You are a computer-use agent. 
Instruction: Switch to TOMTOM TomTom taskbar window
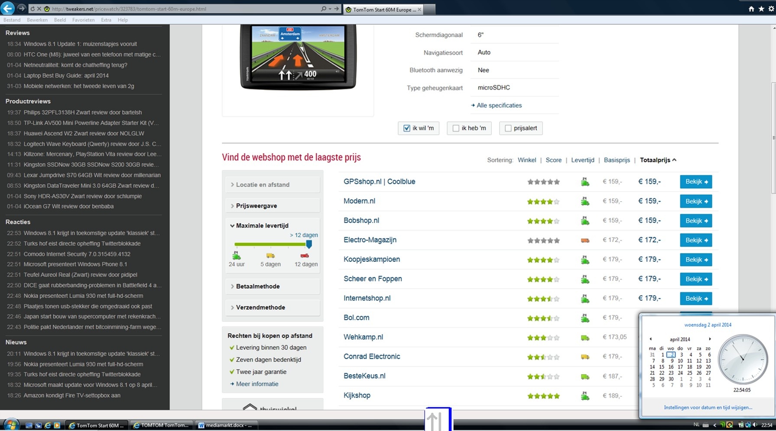pyautogui.click(x=161, y=425)
